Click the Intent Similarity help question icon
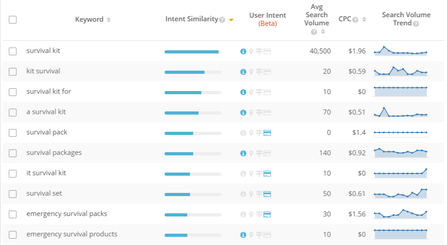This screenshot has width=447, height=245. point(222,19)
